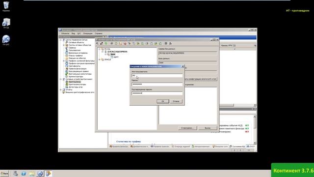This screenshot has width=314, height=177.
Task: Expand the ORACLE node in configurator
Action: tap(99, 59)
